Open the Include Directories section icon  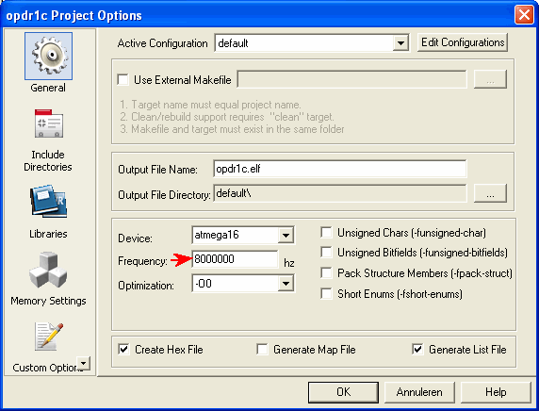point(48,123)
